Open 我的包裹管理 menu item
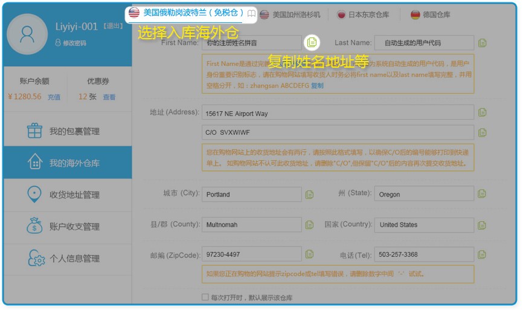 tap(68, 131)
